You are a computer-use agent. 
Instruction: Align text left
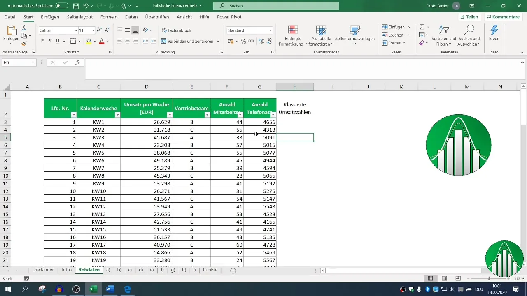pyautogui.click(x=120, y=41)
